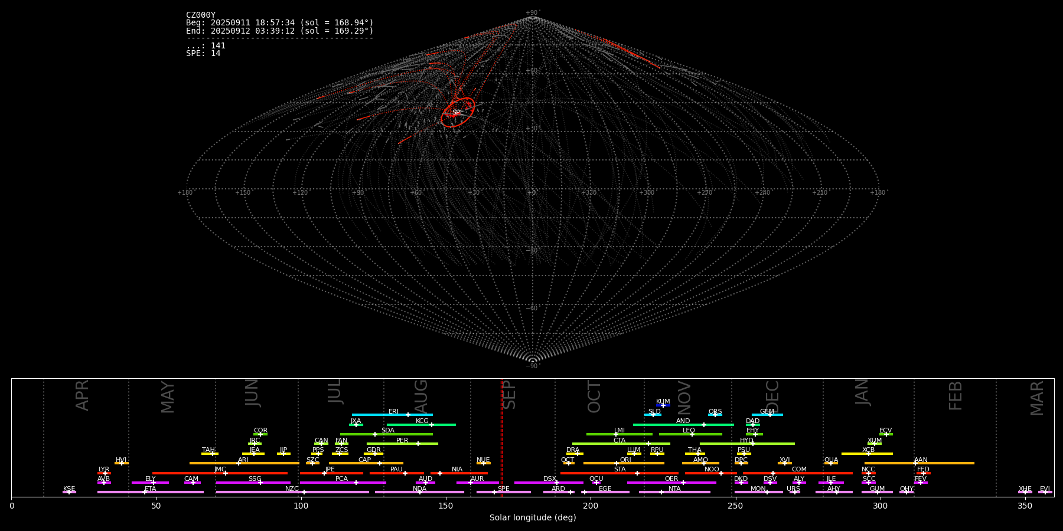
Task: Click the PER shower label
Action: 402,440
